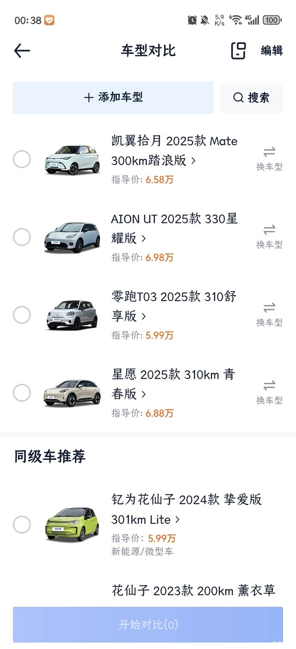Open the scan compare icon beside 编辑

click(238, 51)
